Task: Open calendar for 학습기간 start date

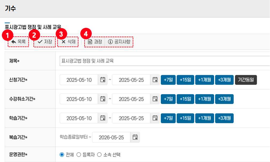Action: click(102, 118)
